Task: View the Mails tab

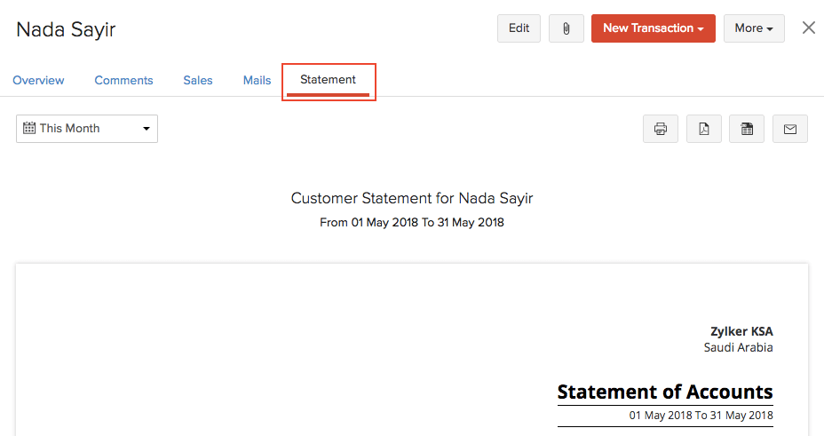Action: pos(257,80)
